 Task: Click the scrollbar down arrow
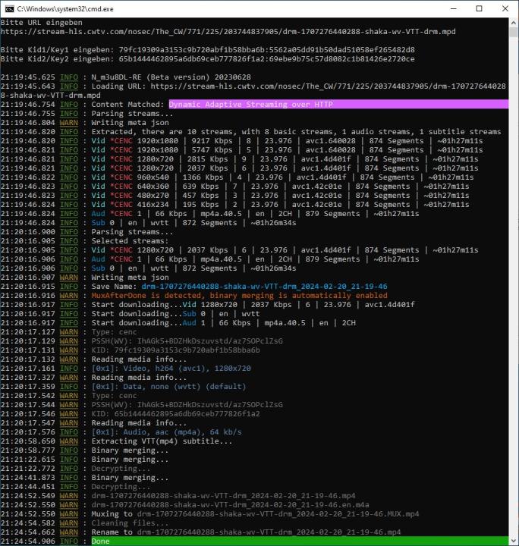(x=514, y=541)
